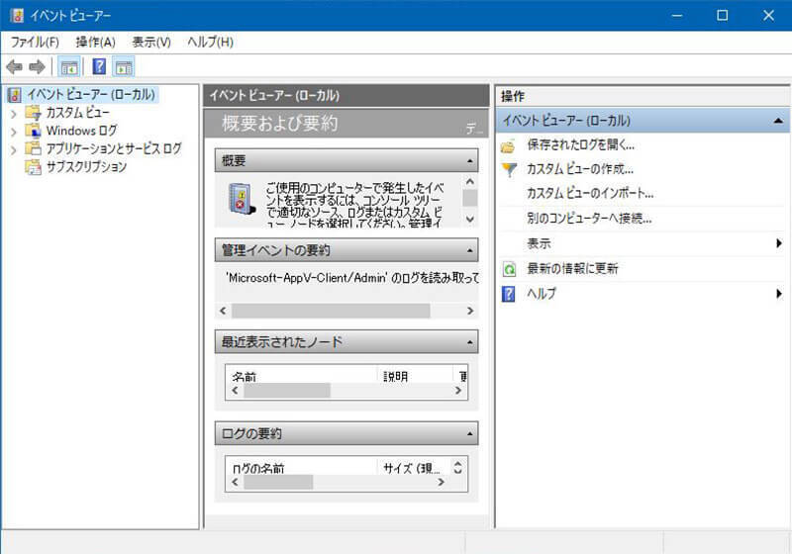Expand the アプリケーションとサービス ログ node arrow
The image size is (792, 554).
[13, 149]
